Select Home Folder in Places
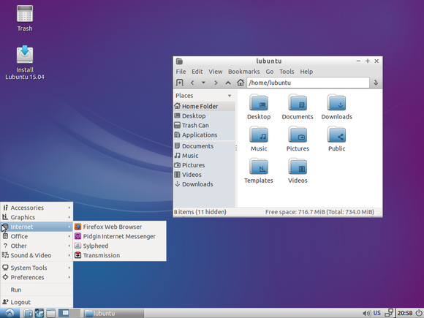424x318 pixels. pyautogui.click(x=204, y=106)
